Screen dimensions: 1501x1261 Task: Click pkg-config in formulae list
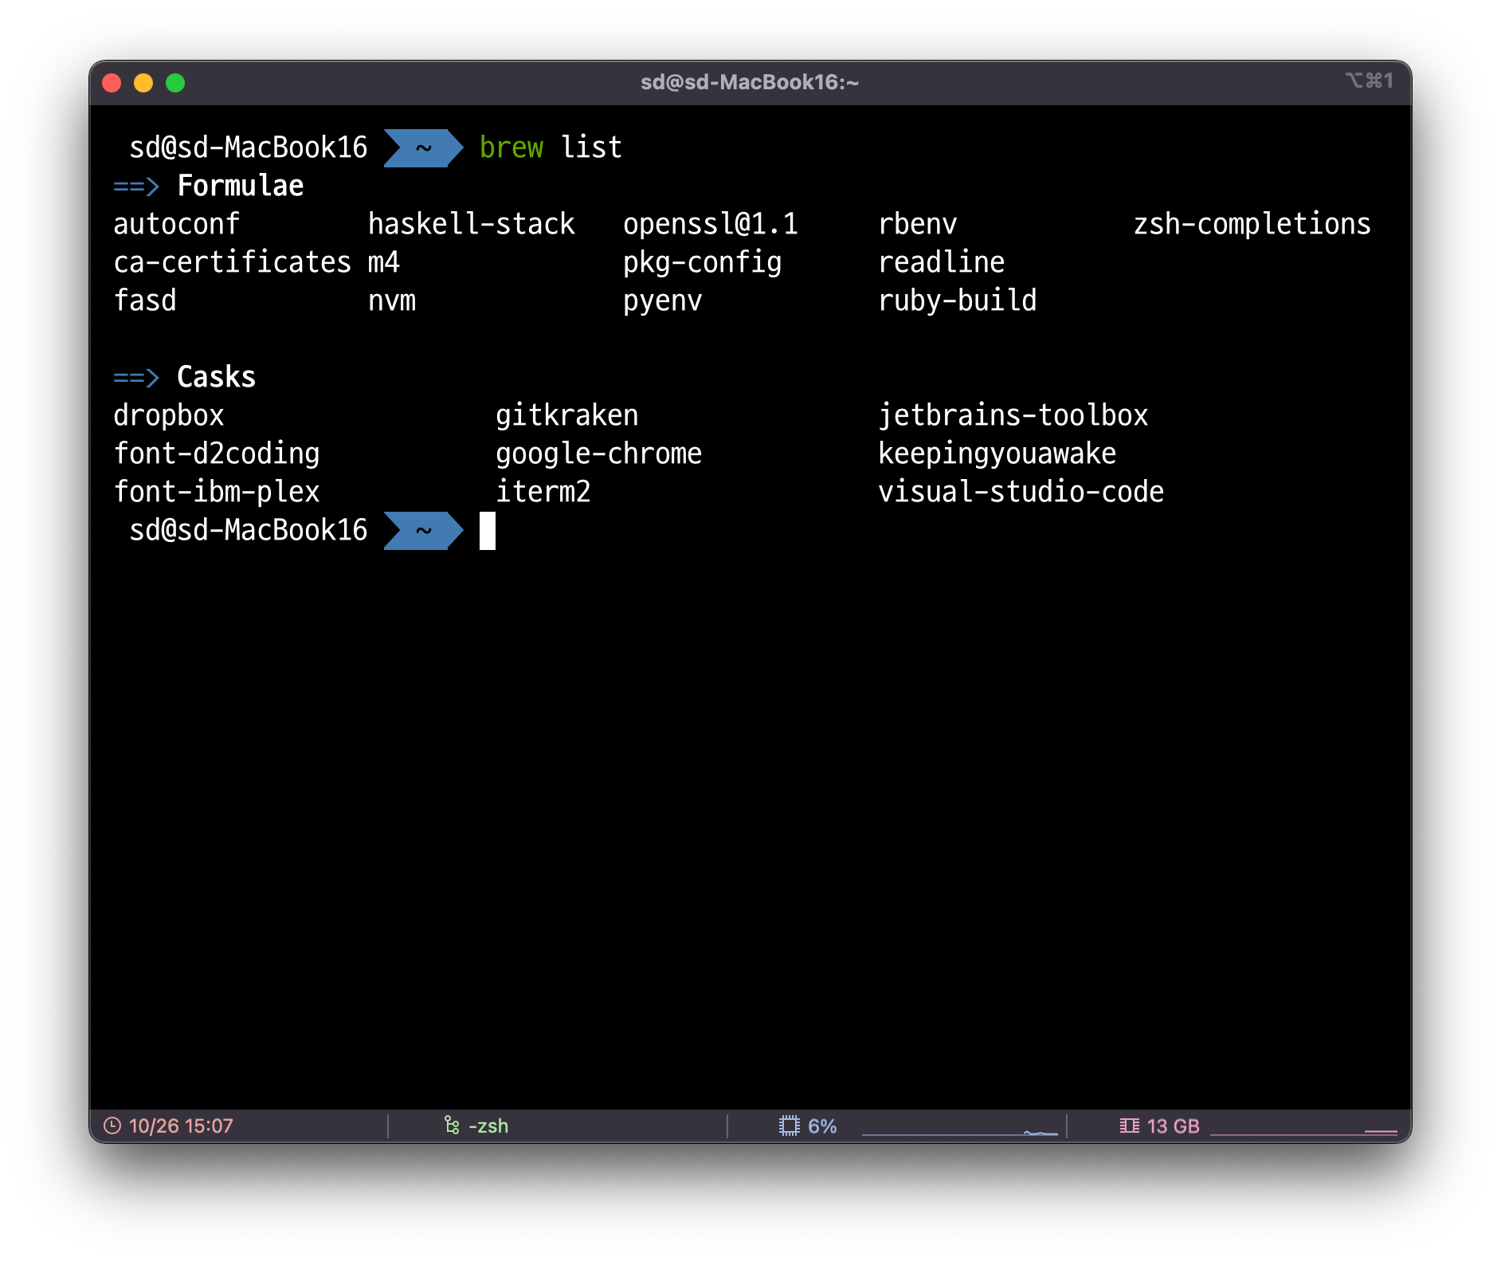pyautogui.click(x=702, y=262)
